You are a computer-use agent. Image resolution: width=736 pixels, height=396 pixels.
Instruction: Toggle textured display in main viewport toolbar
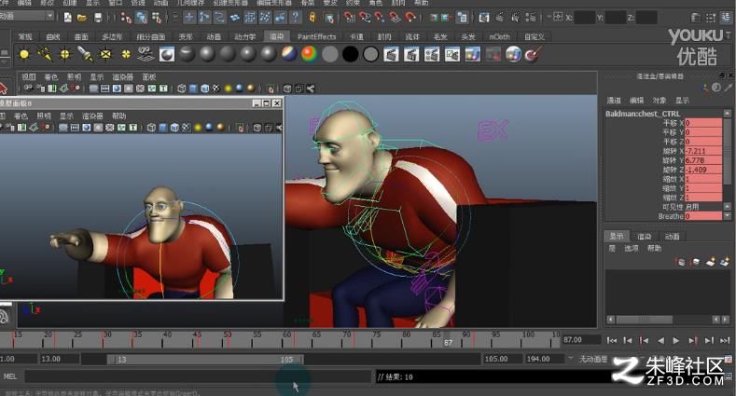coord(215,89)
